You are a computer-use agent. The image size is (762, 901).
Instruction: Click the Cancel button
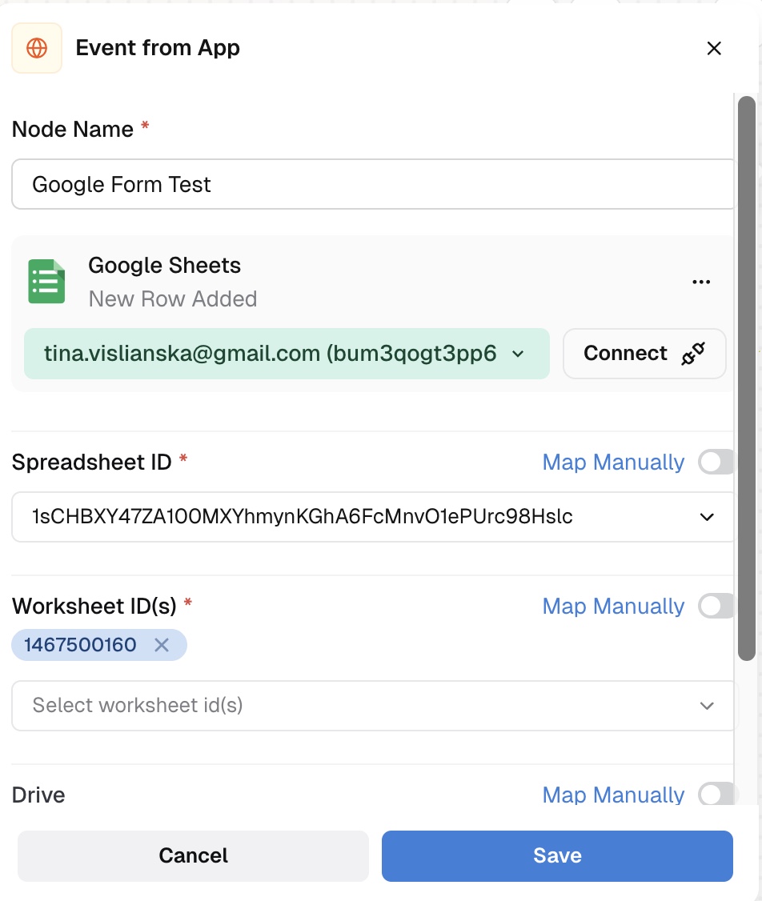193,855
